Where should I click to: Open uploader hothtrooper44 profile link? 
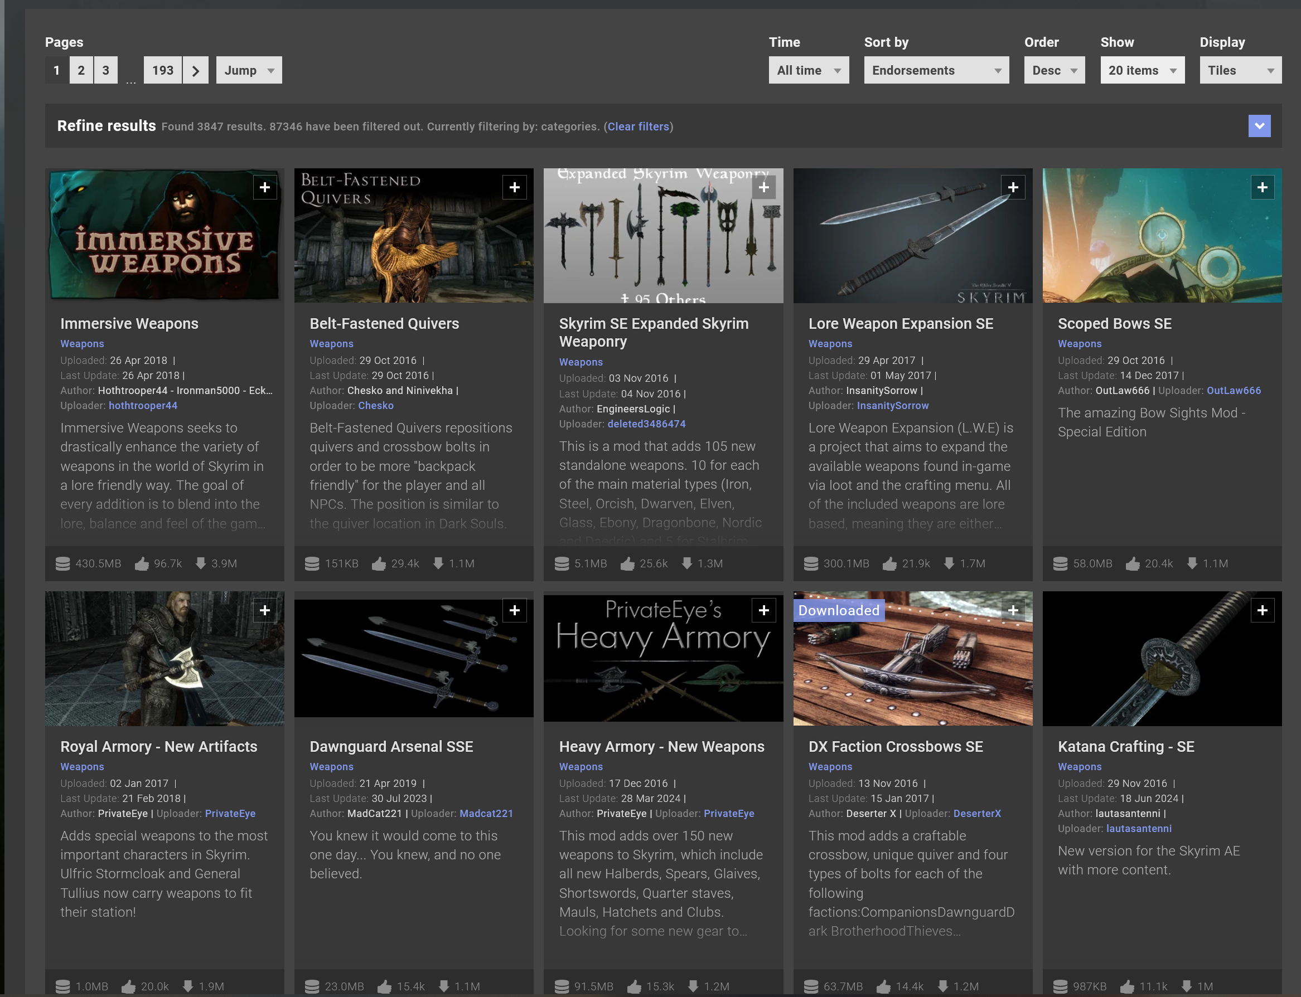(143, 406)
